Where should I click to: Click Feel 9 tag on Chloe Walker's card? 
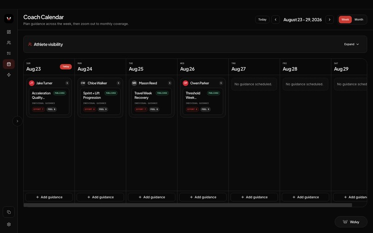click(103, 110)
